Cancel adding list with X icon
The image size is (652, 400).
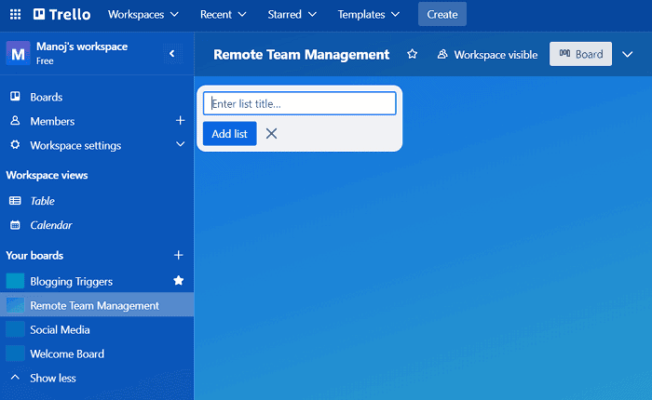272,133
